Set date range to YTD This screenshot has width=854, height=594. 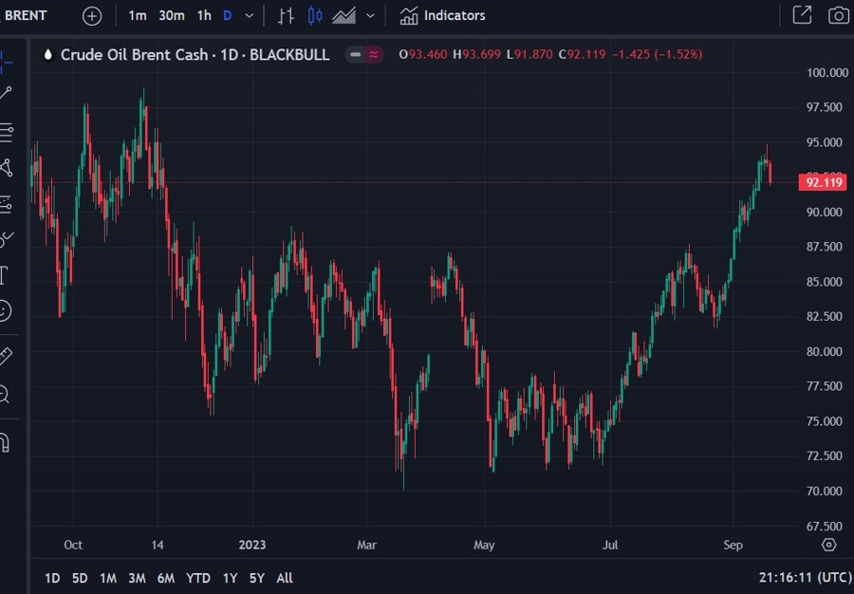(198, 578)
